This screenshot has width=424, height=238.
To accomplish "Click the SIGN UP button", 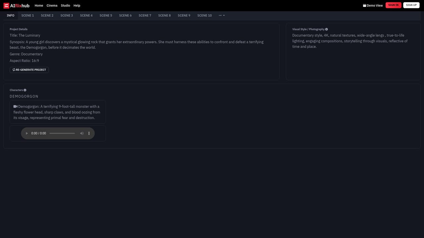I will click(x=411, y=5).
